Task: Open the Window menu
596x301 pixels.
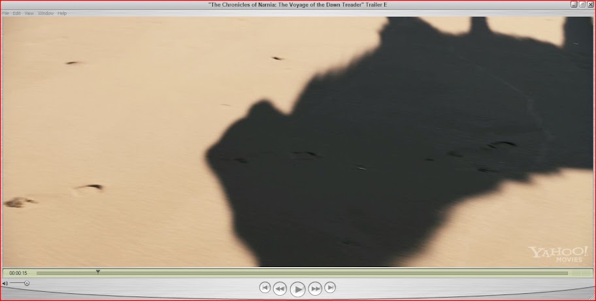Action: pyautogui.click(x=46, y=13)
